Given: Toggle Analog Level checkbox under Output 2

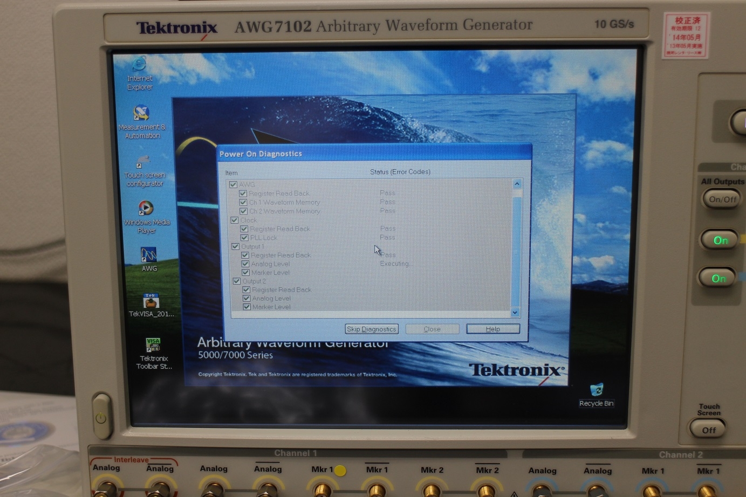Looking at the screenshot, I should pyautogui.click(x=247, y=298).
